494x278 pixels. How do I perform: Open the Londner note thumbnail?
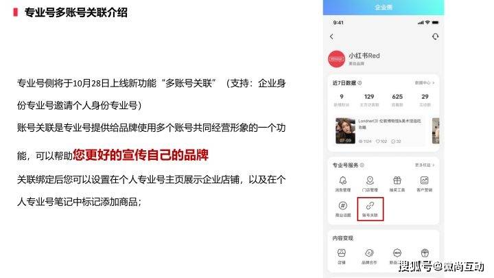[x=345, y=131]
